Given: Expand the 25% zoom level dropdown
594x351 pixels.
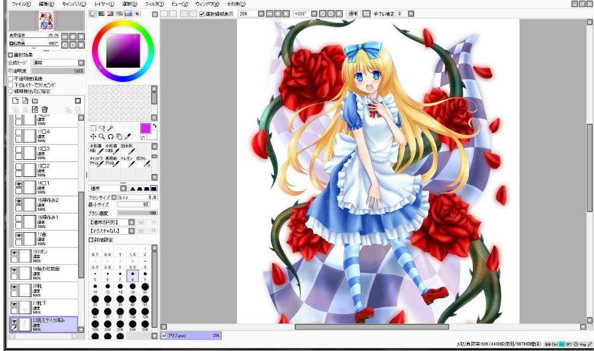Looking at the screenshot, I should coord(261,13).
